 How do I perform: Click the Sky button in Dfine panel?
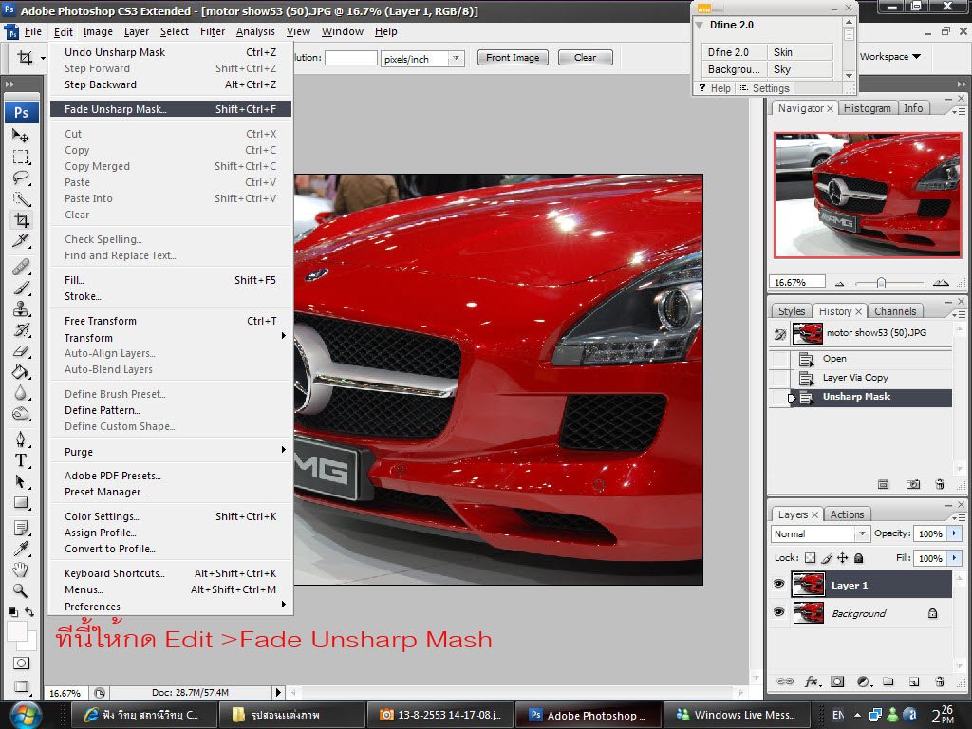point(799,69)
